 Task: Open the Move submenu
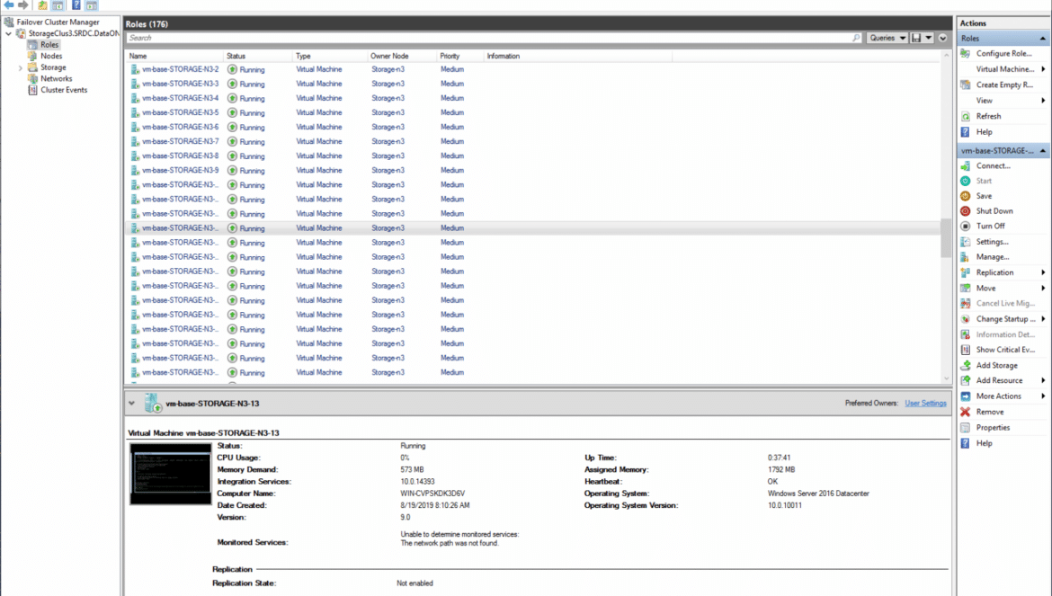click(1004, 289)
